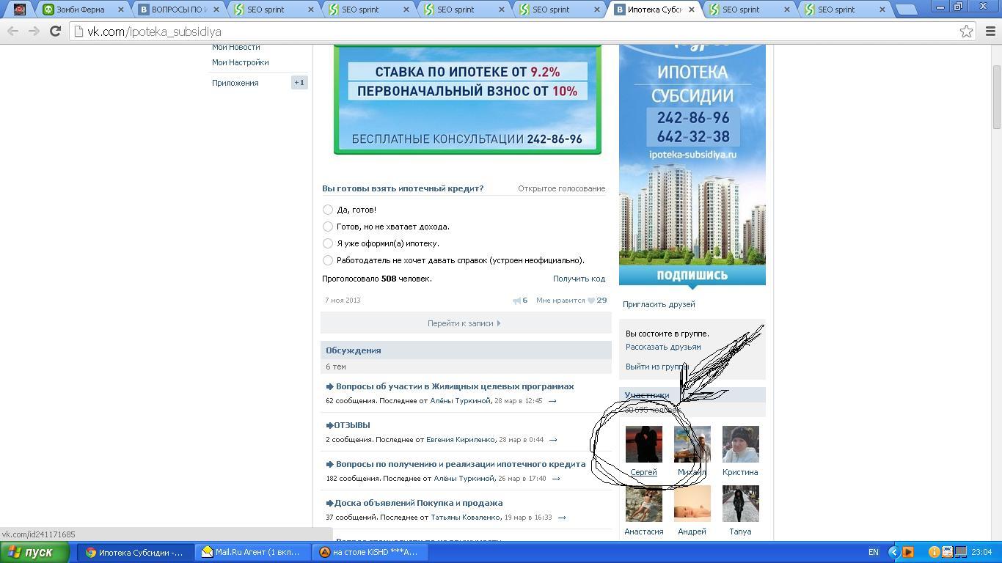Open Вопросы об участии в Жилищных программах topic

[455, 386]
